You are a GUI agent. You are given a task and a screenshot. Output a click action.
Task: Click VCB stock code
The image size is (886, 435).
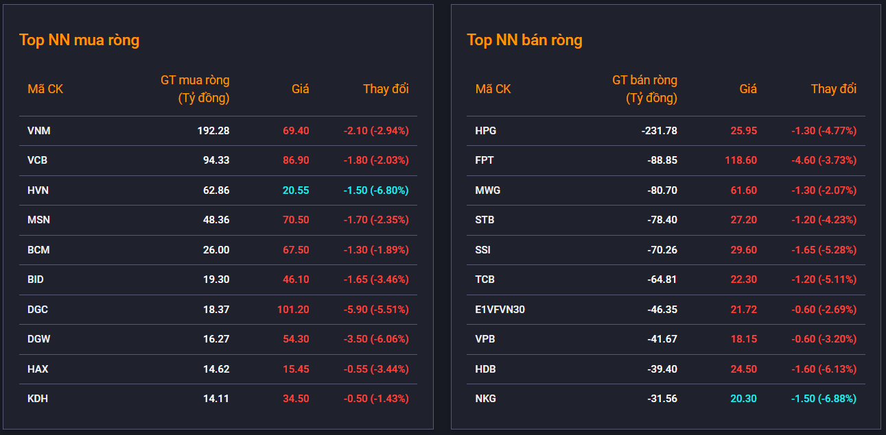[x=38, y=160]
